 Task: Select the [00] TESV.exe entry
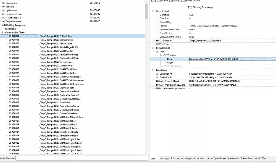tap(8, 7)
